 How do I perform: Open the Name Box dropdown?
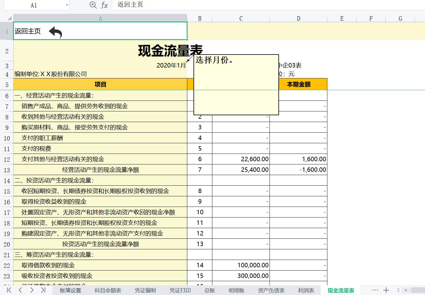[x=67, y=5]
